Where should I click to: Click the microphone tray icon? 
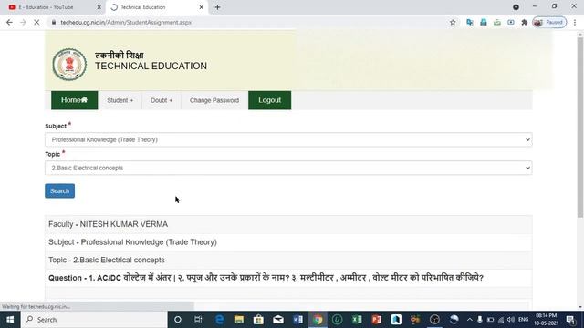tap(480, 320)
